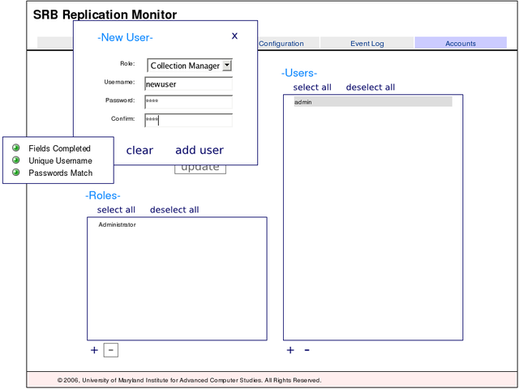This screenshot has height=389, width=519.
Task: Deselect all in the Roles list
Action: 174,210
